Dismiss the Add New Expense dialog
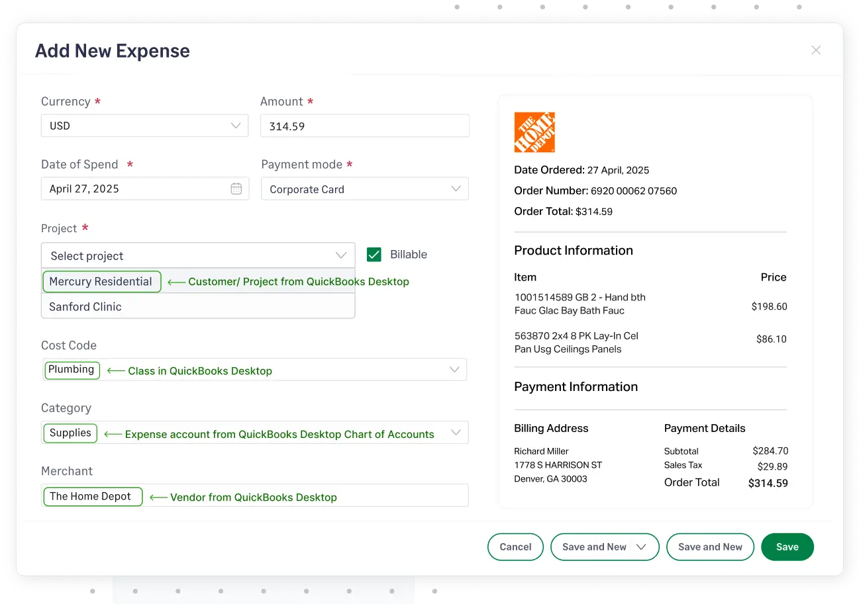The height and width of the screenshot is (604, 859). tap(816, 50)
